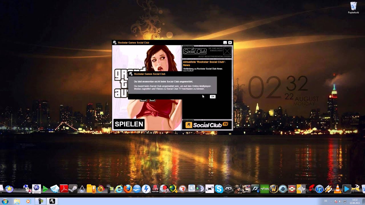Viewport: 365px width, 205px height.
Task: Launch the orange FS dock icon
Action: tap(100, 188)
